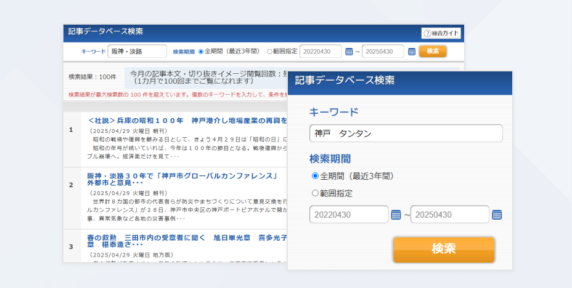
Task: Click the keyword field containing 神戸 タンタン
Action: 406,133
